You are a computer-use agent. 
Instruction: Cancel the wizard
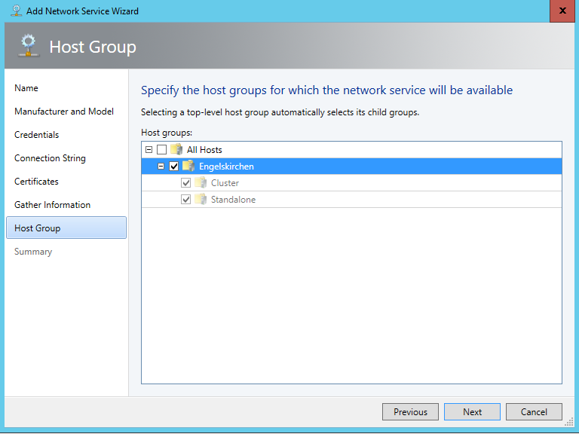[x=534, y=412]
